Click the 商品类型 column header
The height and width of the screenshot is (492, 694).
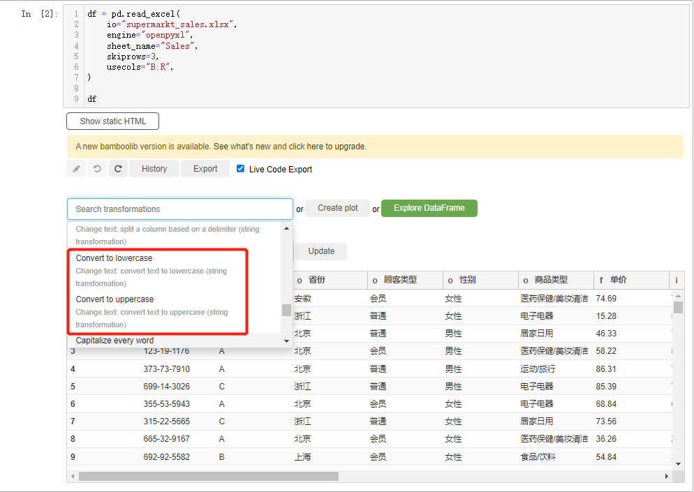click(556, 280)
